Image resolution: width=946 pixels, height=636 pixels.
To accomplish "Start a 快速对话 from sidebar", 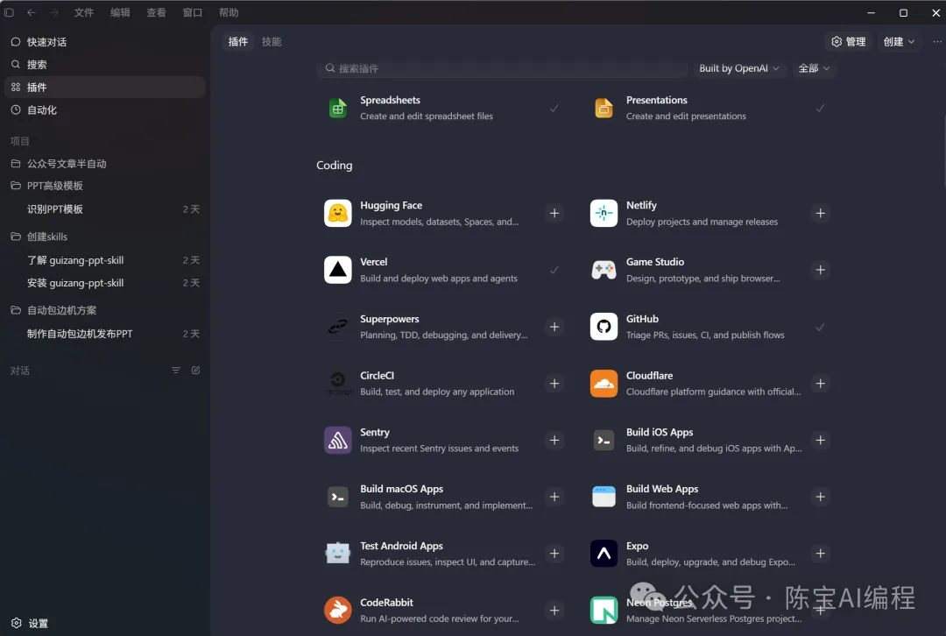I will click(x=105, y=42).
